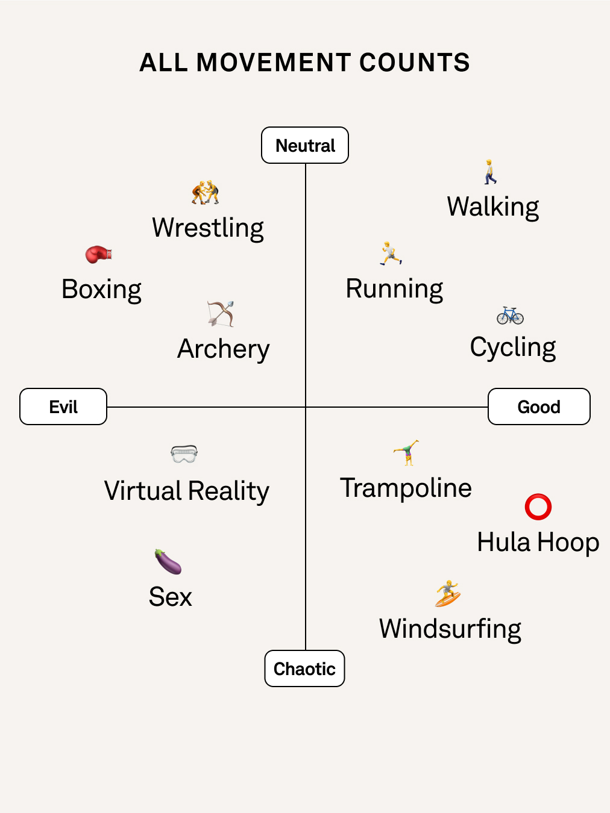Select the bicycle icon above Cycling
Viewport: 610px width, 813px height.
click(x=510, y=316)
